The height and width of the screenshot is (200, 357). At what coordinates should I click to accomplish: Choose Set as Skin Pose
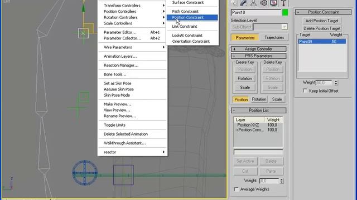pyautogui.click(x=133, y=83)
